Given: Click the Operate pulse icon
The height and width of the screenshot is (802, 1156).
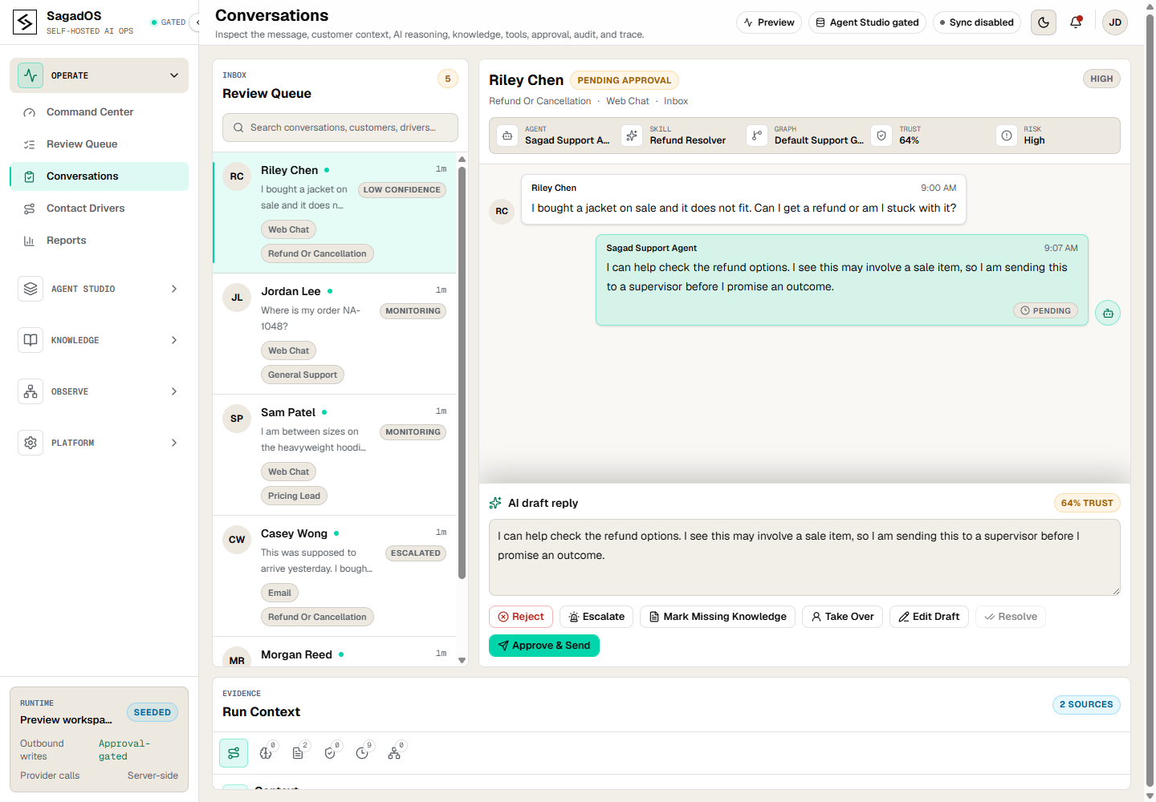Looking at the screenshot, I should coord(31,75).
